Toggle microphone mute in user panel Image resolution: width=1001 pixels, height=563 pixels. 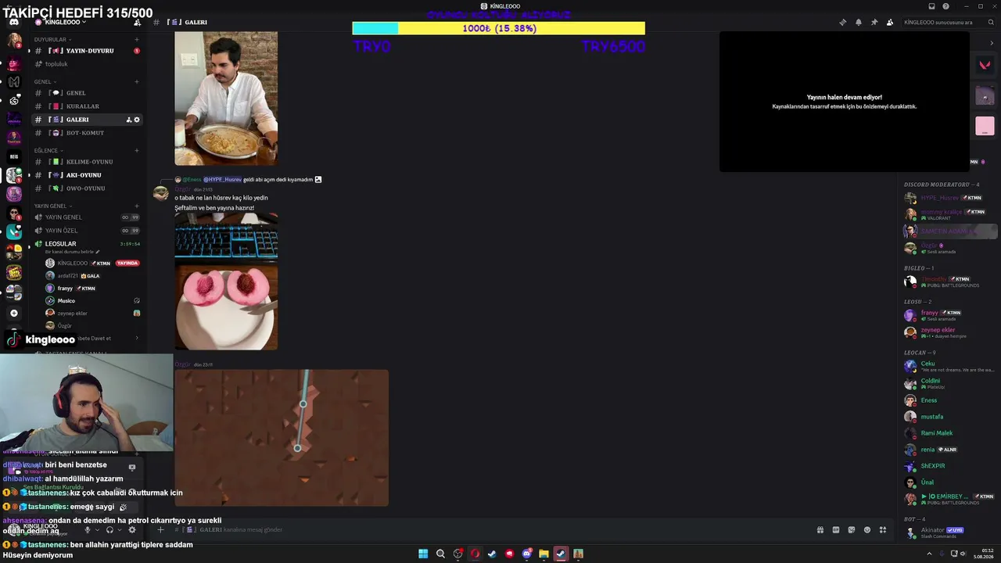(88, 530)
